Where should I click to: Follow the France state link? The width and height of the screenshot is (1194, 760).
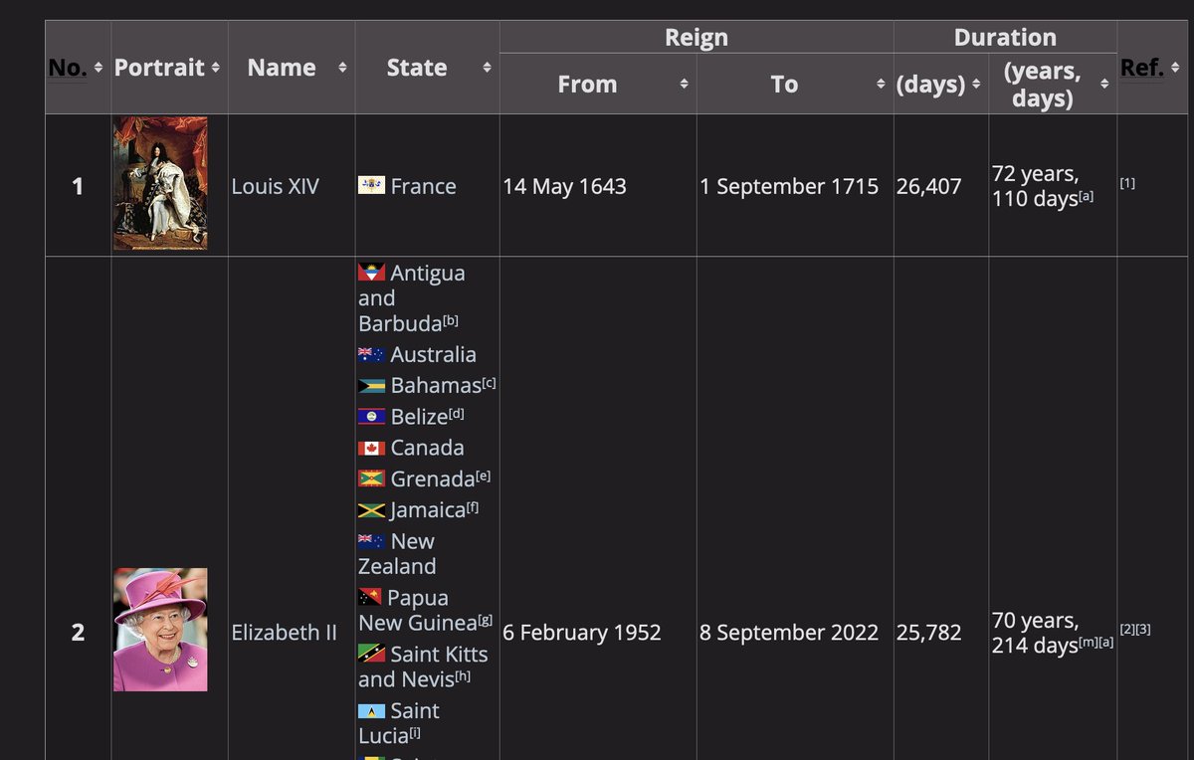(423, 186)
